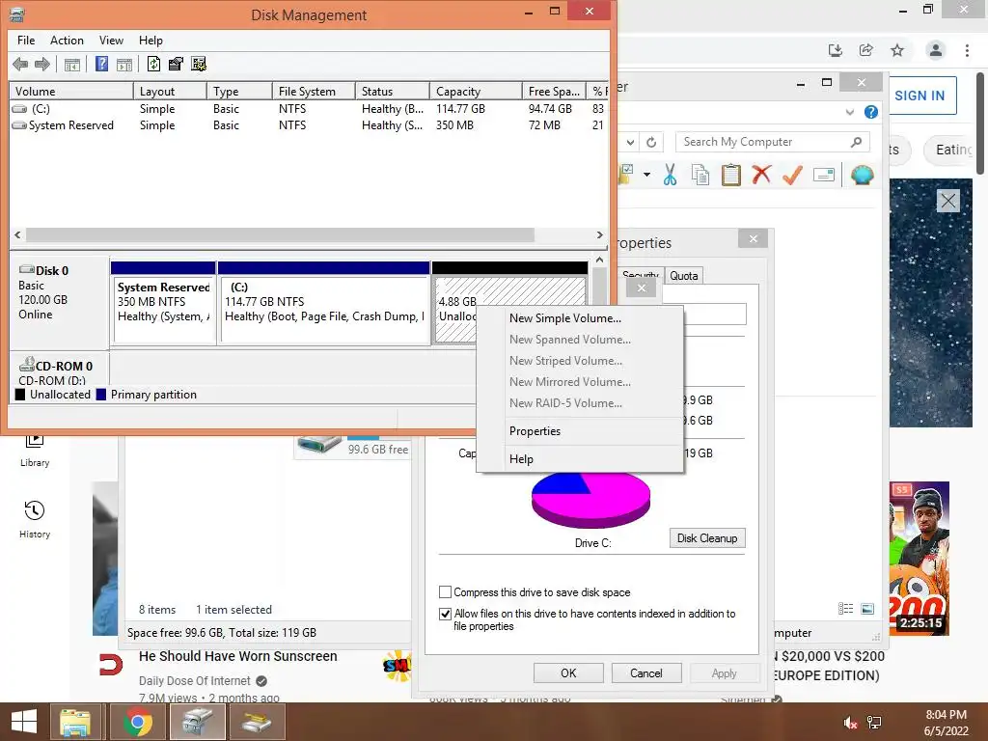
Task: Open the Chrome profile avatar icon
Action: (936, 50)
